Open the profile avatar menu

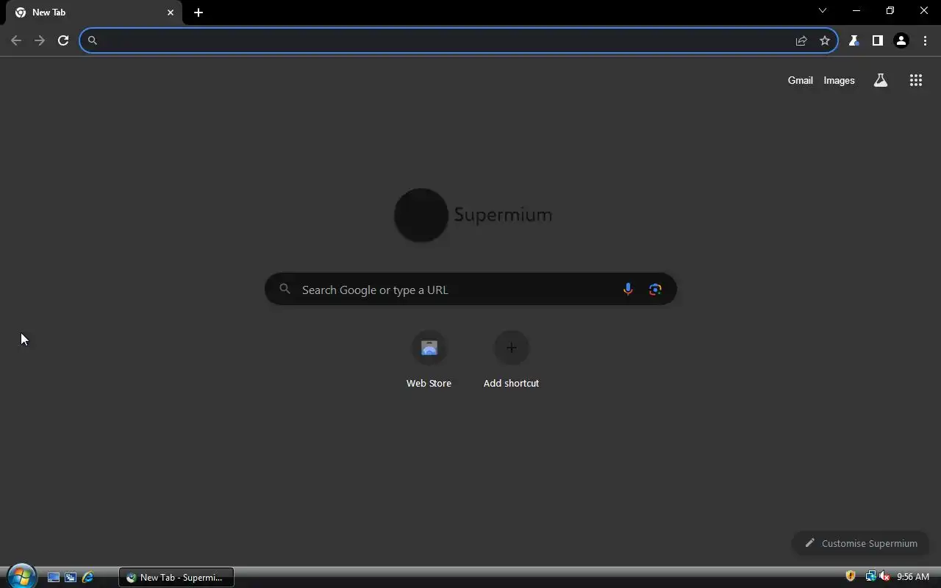pyautogui.click(x=901, y=40)
